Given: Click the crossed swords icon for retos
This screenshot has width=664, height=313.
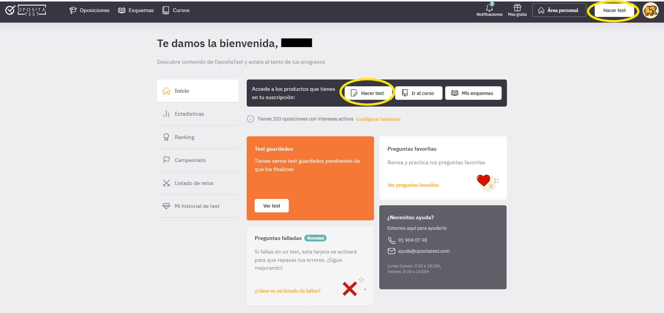Looking at the screenshot, I should 166,183.
